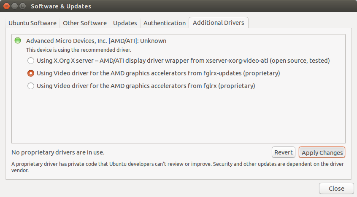This screenshot has width=357, height=197.
Task: Select the X.Org xserver-xorg-video-ati open source driver
Action: 31,61
